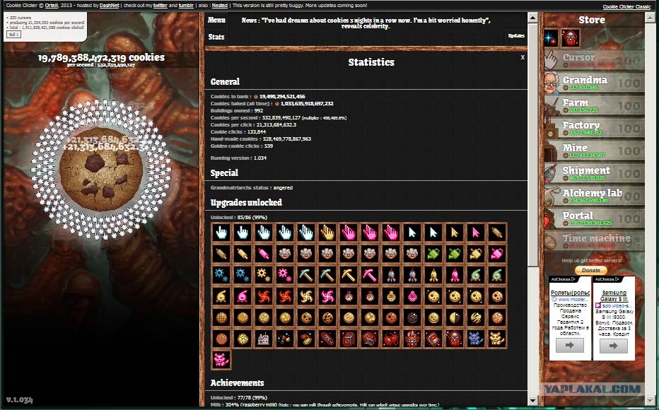Click the scrollbar up arrow

click(532, 17)
